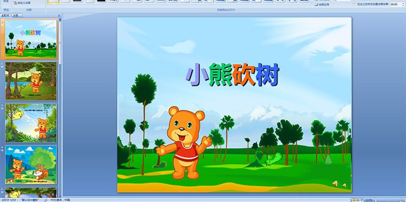Click the slide title 小熊砍树
The height and width of the screenshot is (202, 406).
pos(232,75)
